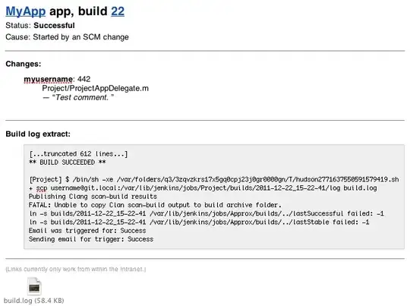Open the build 22 link

pos(118,11)
